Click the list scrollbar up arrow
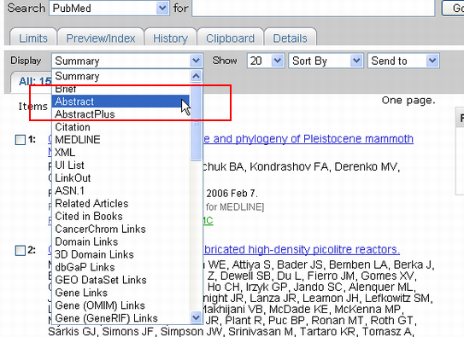 click(x=196, y=76)
